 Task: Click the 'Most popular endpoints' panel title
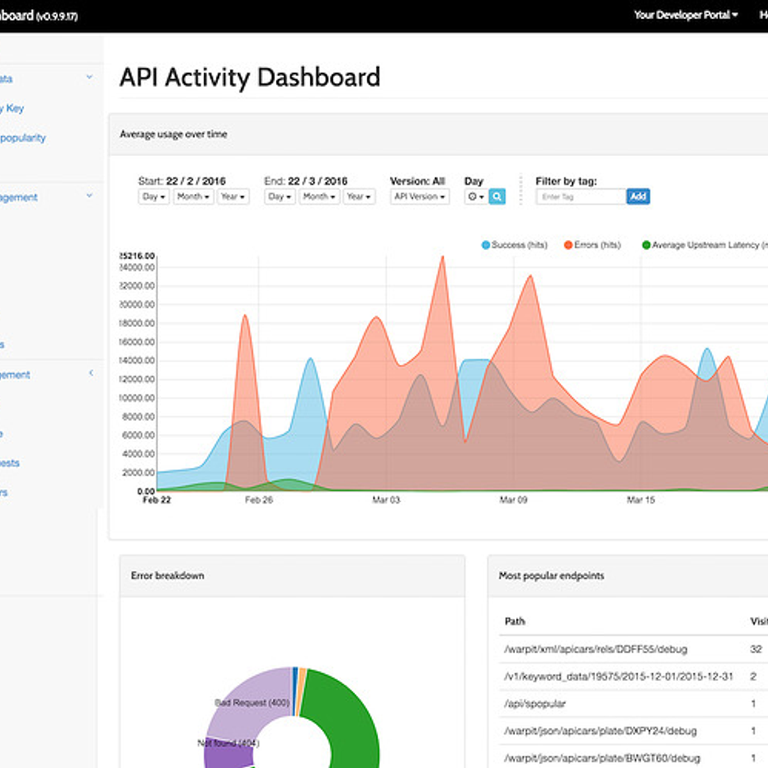pos(552,575)
